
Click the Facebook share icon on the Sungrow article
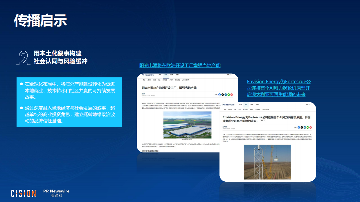tap(219, 94)
